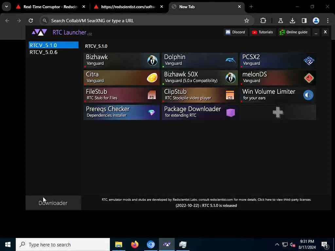Open the browser three-dot menu
This screenshot has height=251, width=335.
(x=328, y=21)
